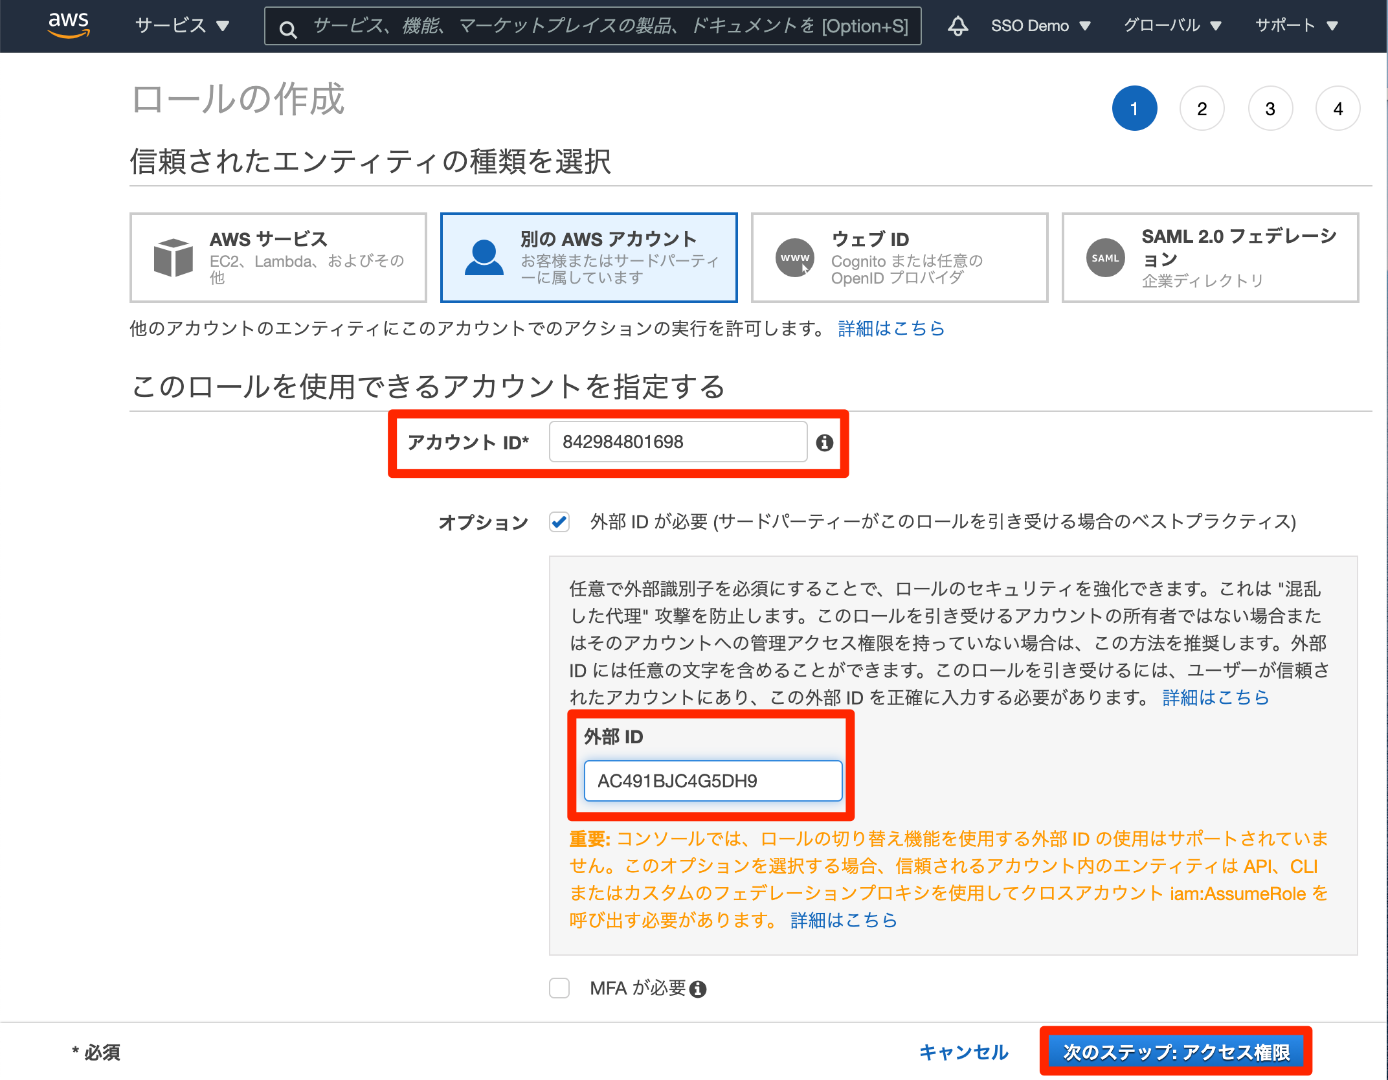This screenshot has height=1080, width=1388.
Task: Click the info icon beside MFA が必要
Action: point(698,989)
